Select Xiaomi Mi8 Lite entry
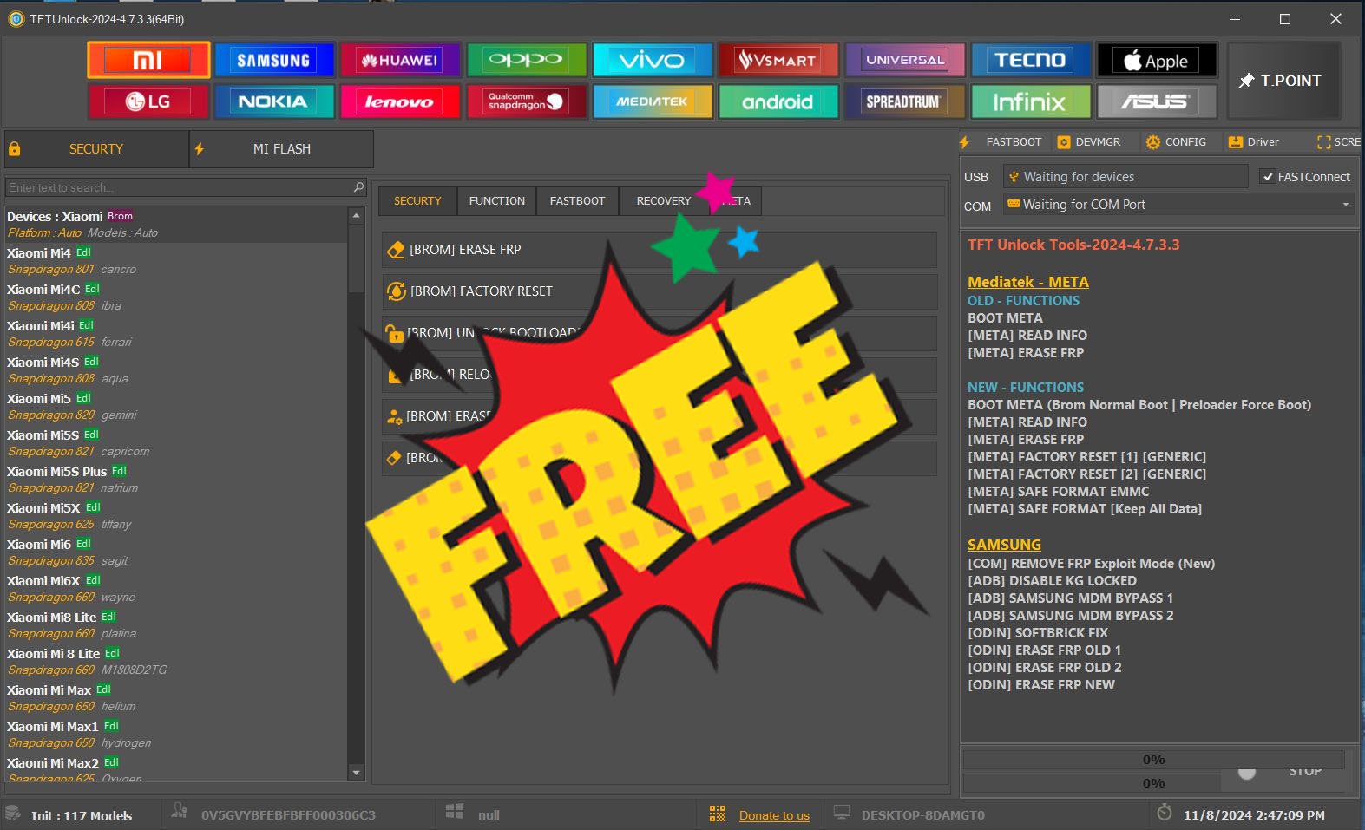The image size is (1365, 830). [x=175, y=624]
